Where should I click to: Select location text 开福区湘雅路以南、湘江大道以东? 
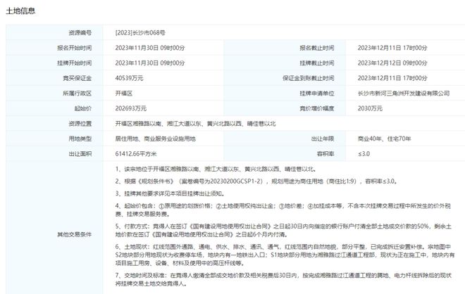click(159, 124)
